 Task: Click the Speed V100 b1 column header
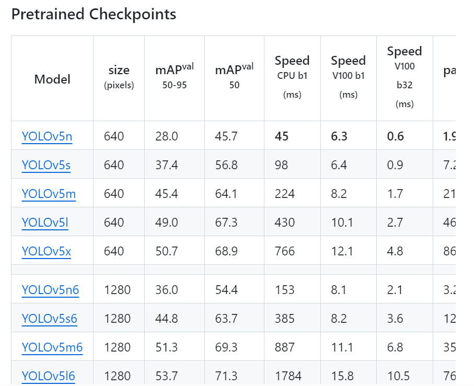pyautogui.click(x=349, y=77)
